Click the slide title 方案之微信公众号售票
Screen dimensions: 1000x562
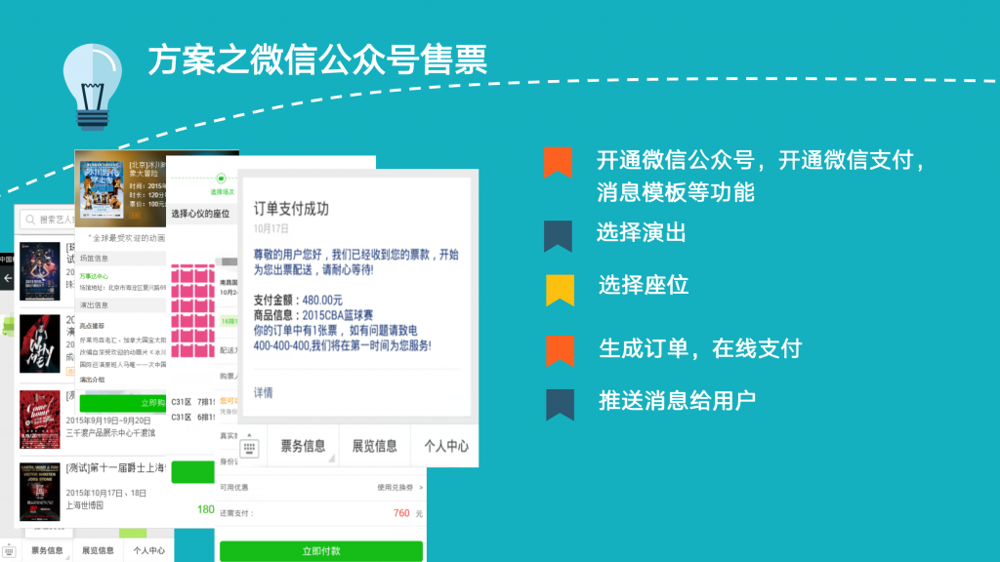click(317, 60)
